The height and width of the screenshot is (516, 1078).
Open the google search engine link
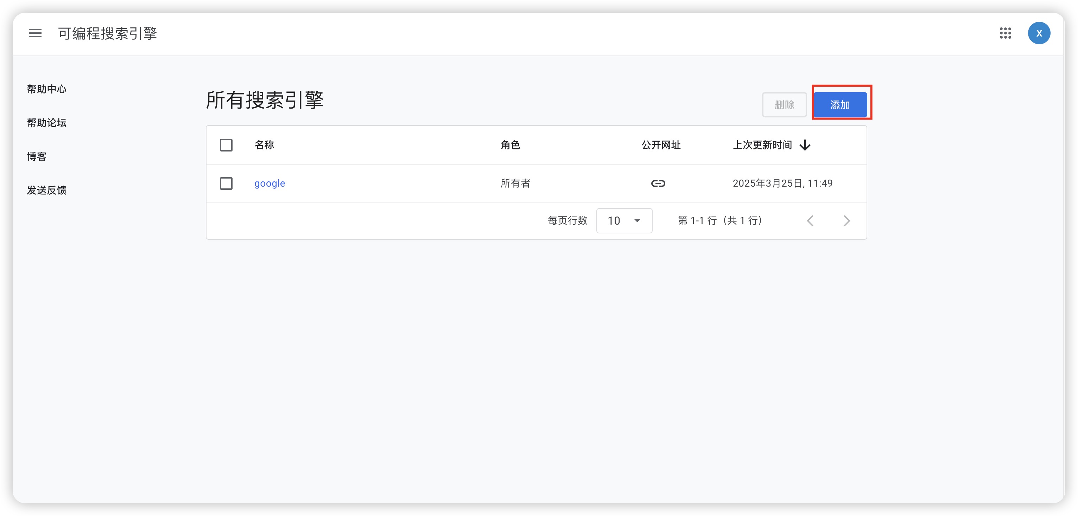point(269,183)
